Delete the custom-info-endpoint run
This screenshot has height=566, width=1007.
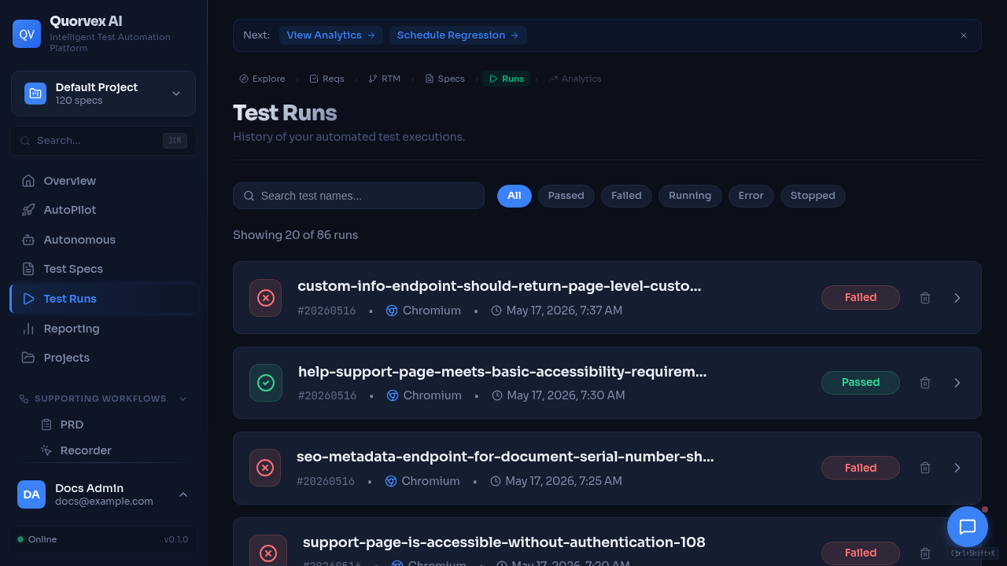(x=925, y=298)
